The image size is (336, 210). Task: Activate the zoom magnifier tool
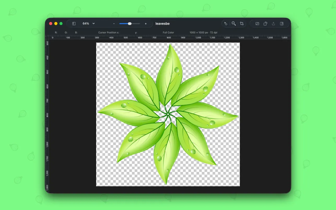(234, 24)
